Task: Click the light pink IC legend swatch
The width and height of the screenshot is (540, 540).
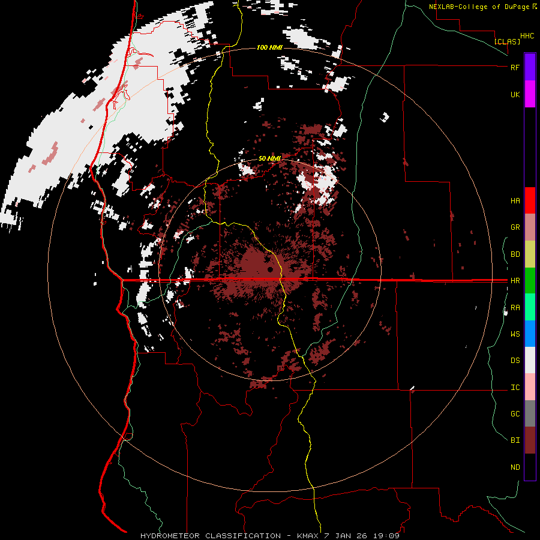Action: [530, 387]
